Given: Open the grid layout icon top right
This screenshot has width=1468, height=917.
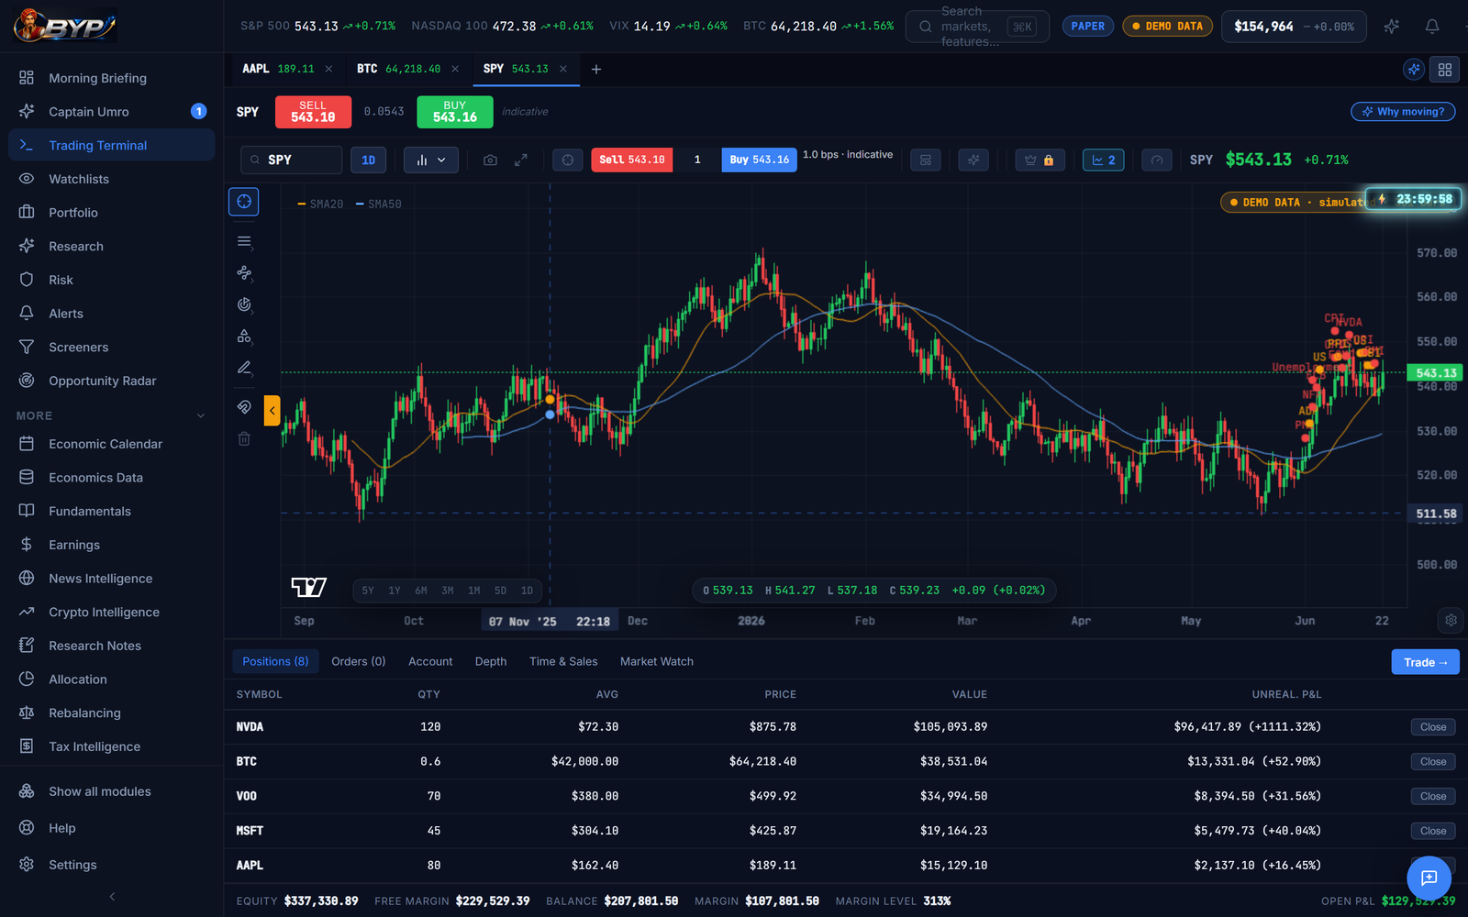Looking at the screenshot, I should (1445, 69).
